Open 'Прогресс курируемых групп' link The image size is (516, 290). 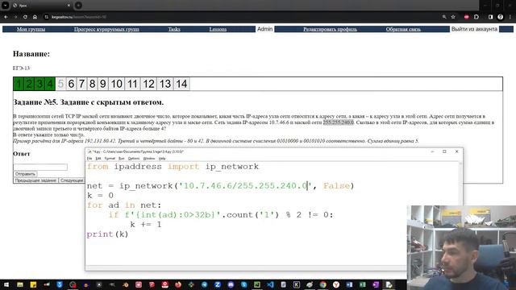pos(106,29)
